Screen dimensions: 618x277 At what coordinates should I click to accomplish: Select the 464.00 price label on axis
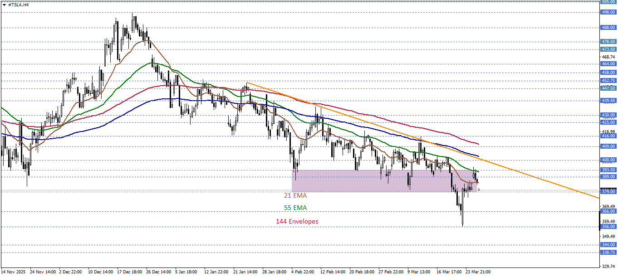(608, 64)
